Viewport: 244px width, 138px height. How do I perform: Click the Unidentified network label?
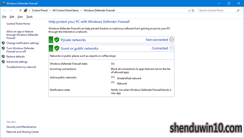pos(129,78)
